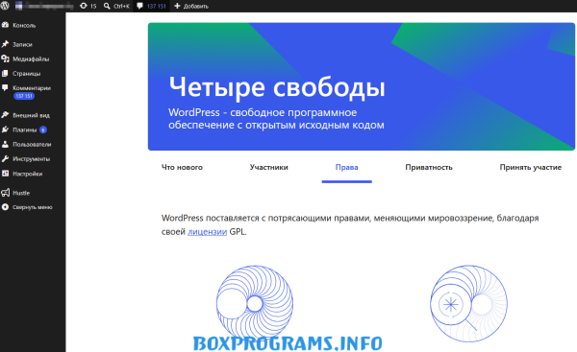The image size is (577, 352).
Task: Switch to the Принять участие tab
Action: (530, 168)
